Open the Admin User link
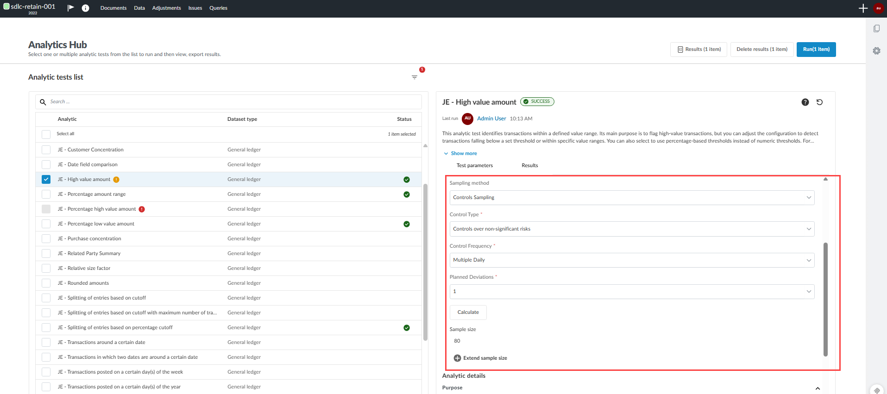This screenshot has height=394, width=887. pos(491,119)
